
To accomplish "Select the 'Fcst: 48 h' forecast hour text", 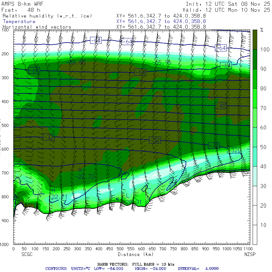I will pos(21,10).
